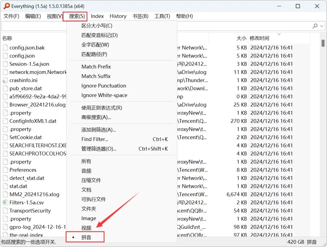Image resolution: width=327 pixels, height=247 pixels.
Task: Toggle 全字匹配(W) option
Action: pos(122,45)
